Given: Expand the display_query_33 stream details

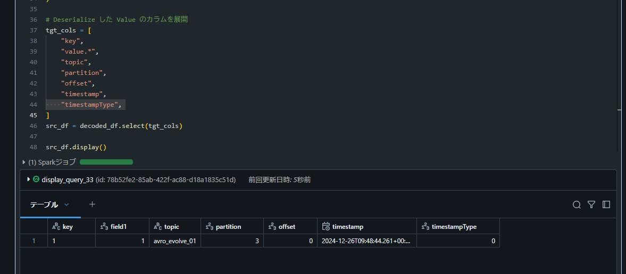Looking at the screenshot, I should (29, 179).
